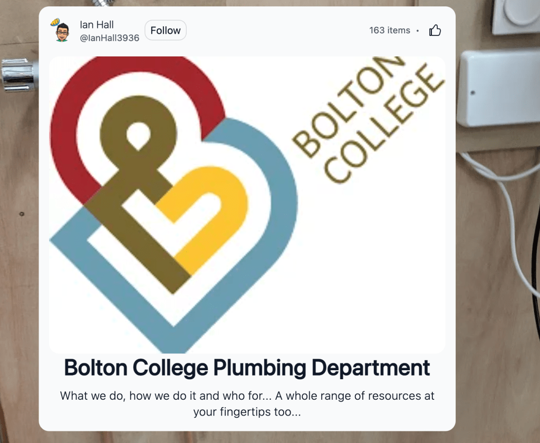
Task: Open the Ian Hall profile name
Action: 97,25
